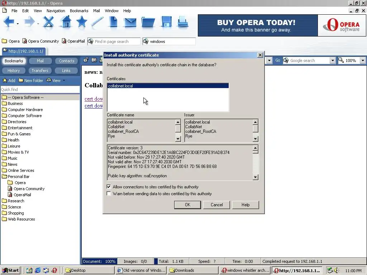Click the Internet Explorer quick launch icon
Screen dimensions: 367x275
tap(38, 270)
